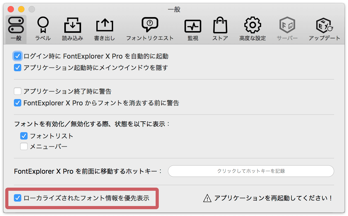
Task: Enable the メニューバー checkbox
Action: pyautogui.click(x=24, y=146)
